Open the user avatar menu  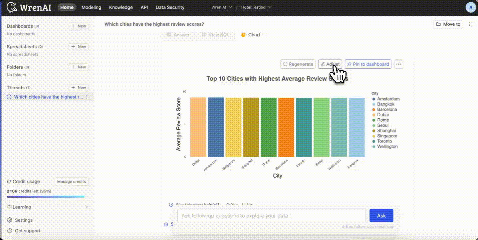[471, 7]
